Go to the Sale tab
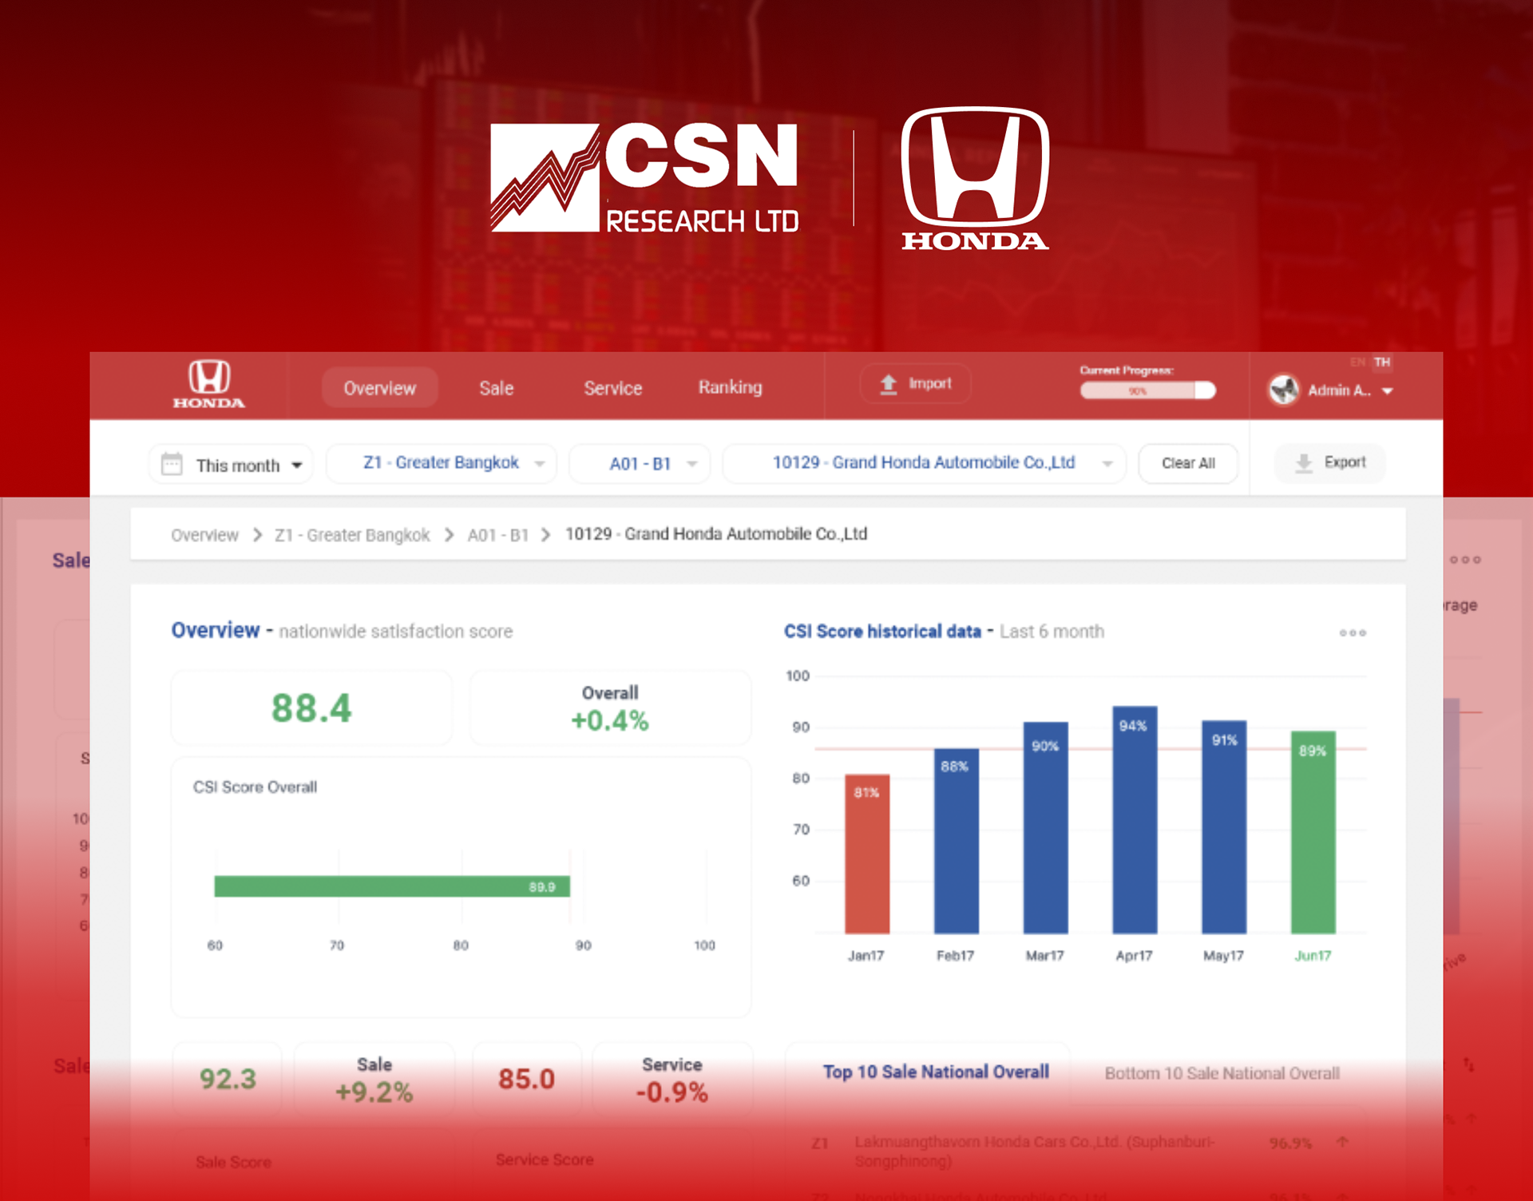1533x1201 pixels. click(x=496, y=388)
